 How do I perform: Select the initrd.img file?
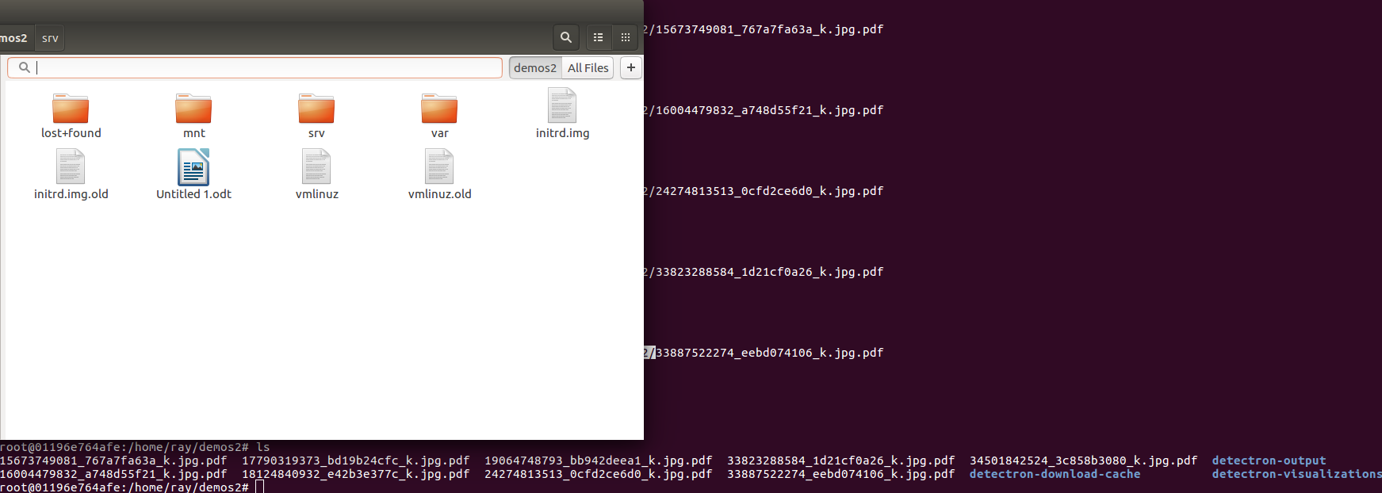click(x=562, y=113)
